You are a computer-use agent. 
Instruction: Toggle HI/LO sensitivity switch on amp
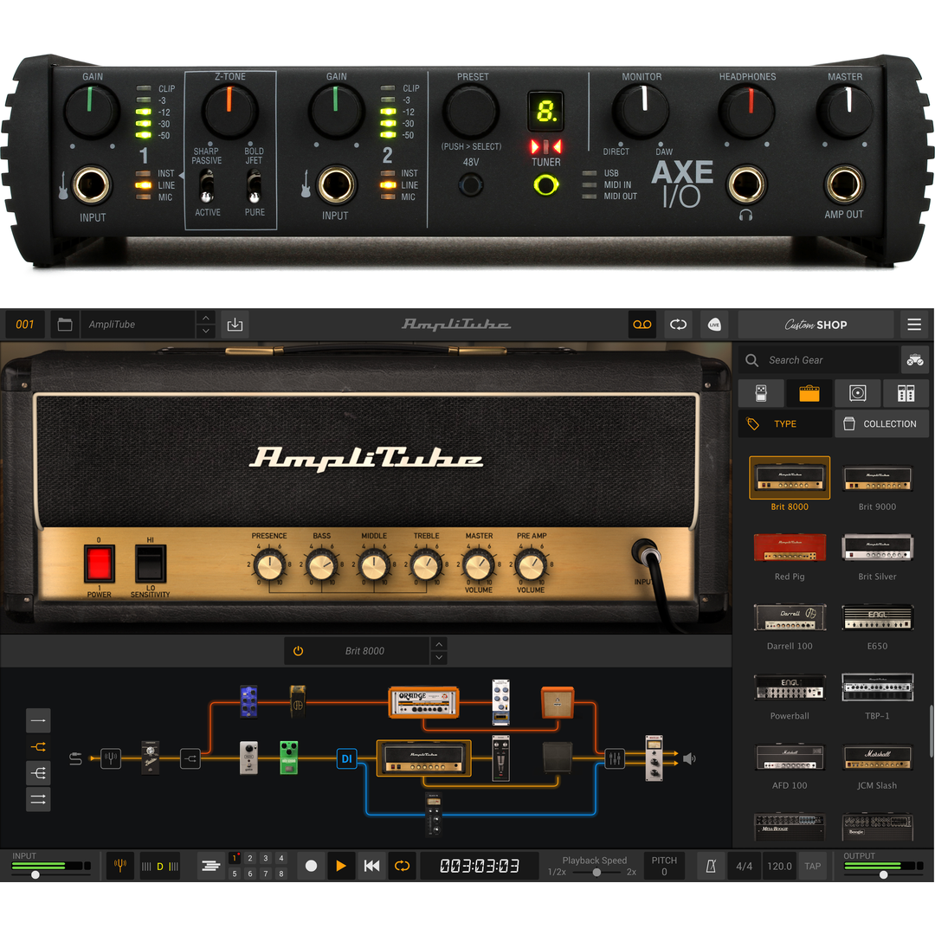[x=151, y=563]
